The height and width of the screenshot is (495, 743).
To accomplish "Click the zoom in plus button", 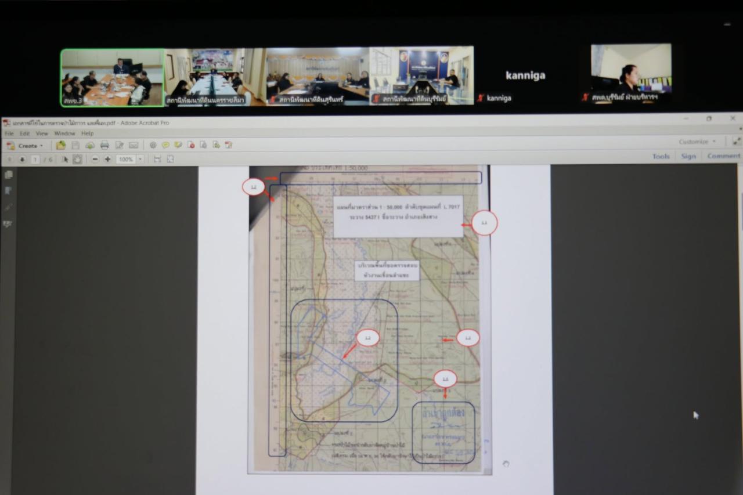I will [x=107, y=159].
